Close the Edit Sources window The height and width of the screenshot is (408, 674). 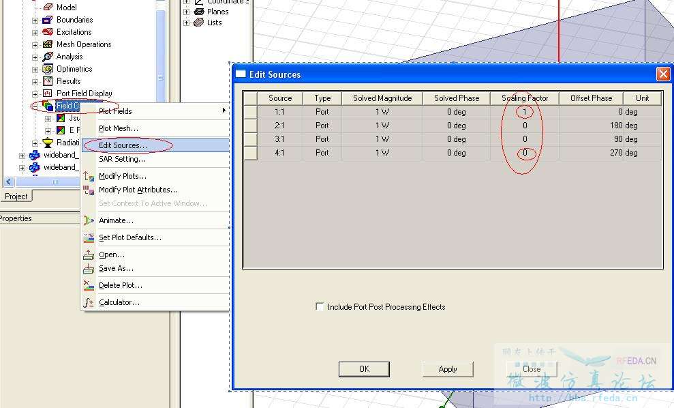[x=663, y=74]
